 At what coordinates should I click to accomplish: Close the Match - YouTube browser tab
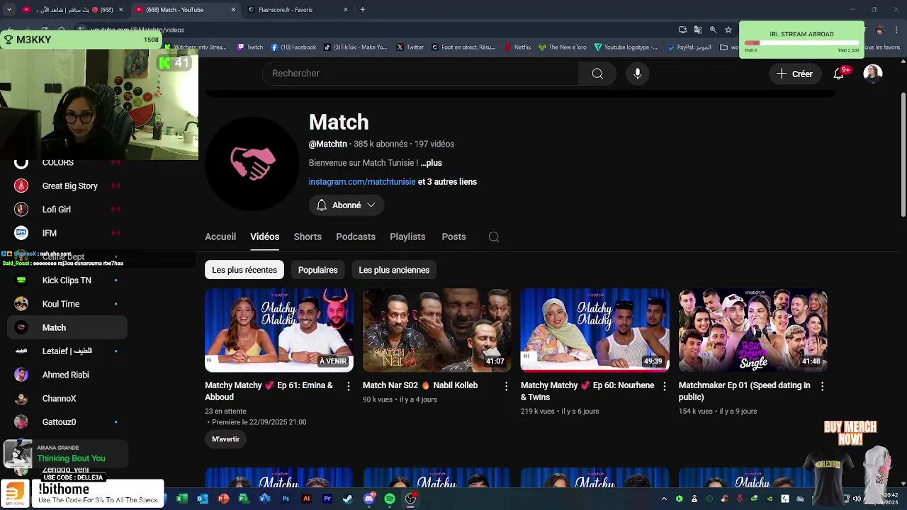[234, 10]
